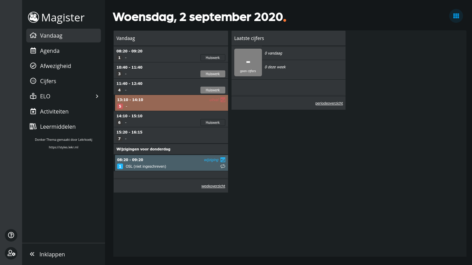472x265 pixels.
Task: Open the weekoverzicht link
Action: coord(213,186)
